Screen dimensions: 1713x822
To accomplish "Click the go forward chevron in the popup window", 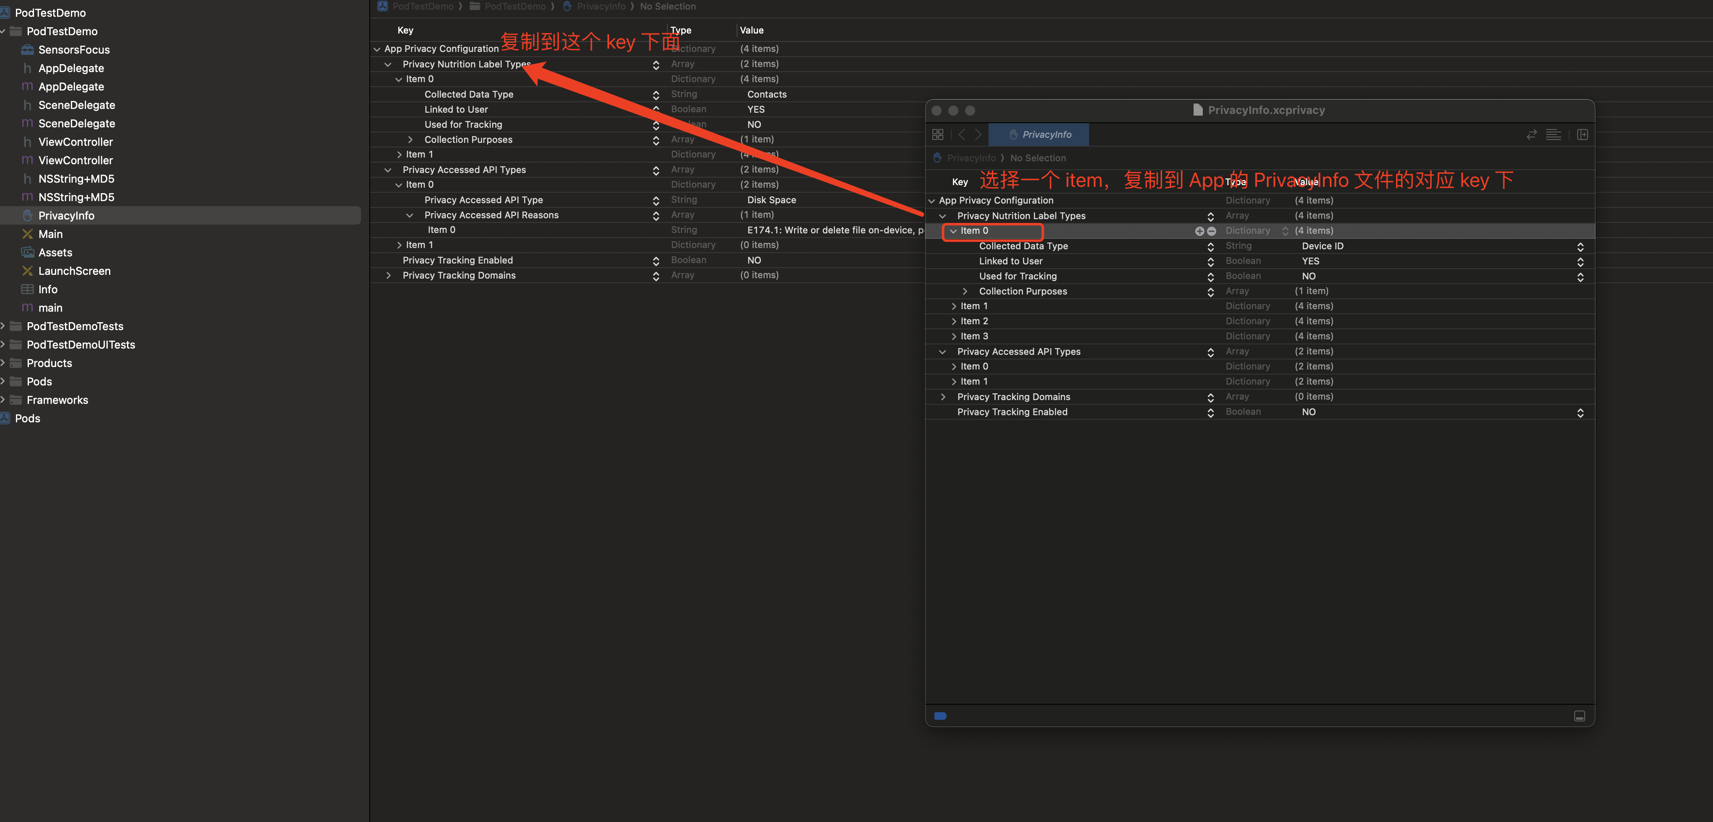I will click(x=978, y=135).
